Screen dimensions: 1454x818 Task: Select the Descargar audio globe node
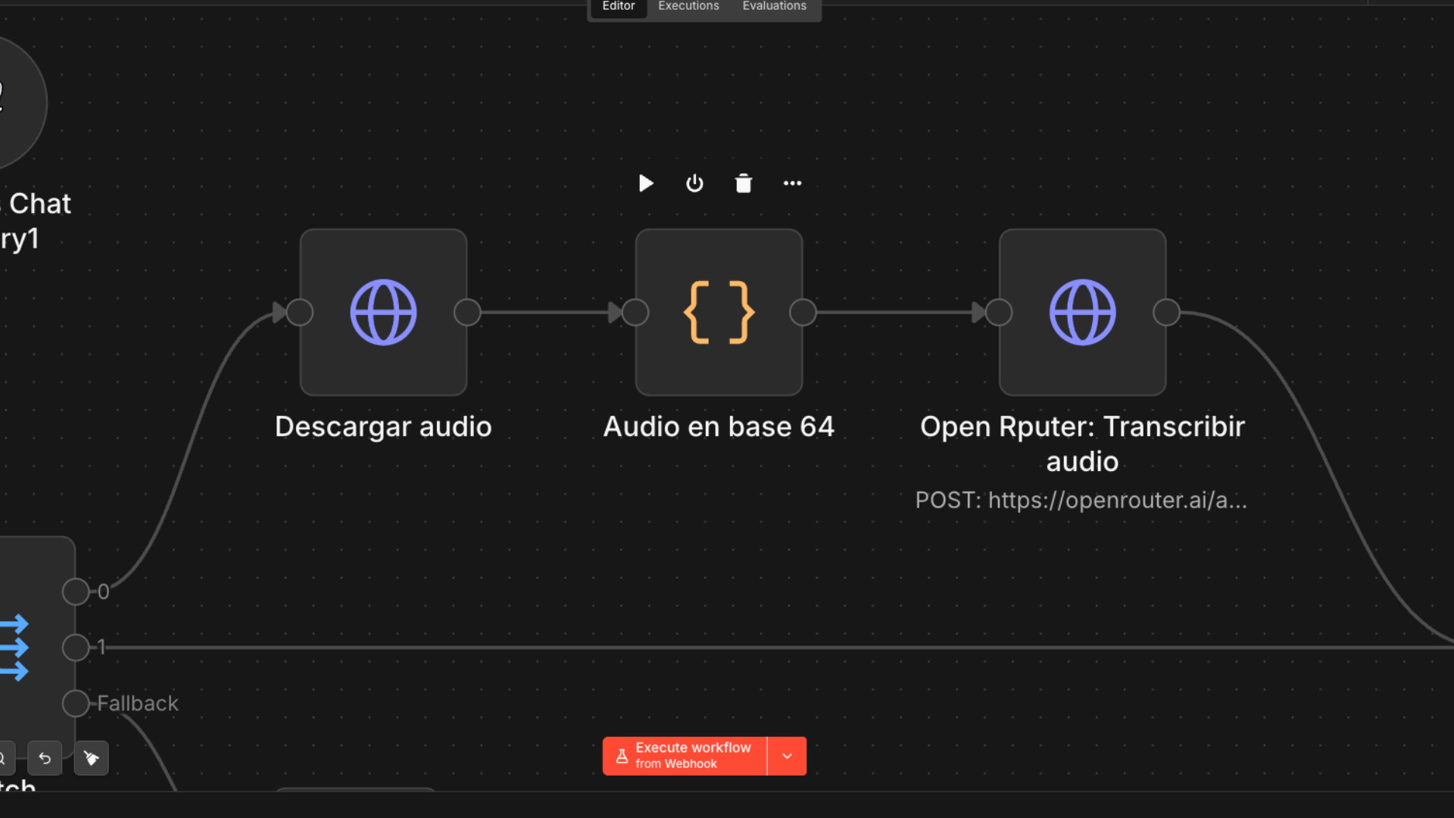383,312
